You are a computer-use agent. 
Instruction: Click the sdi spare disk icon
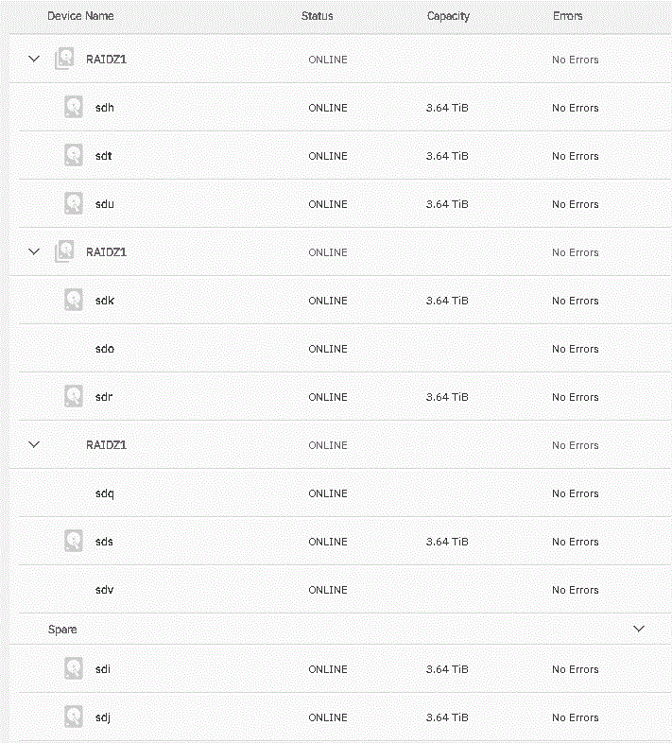(74, 668)
